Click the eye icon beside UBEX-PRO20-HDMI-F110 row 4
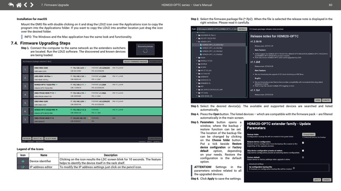341x191 pixels. click(55, 93)
